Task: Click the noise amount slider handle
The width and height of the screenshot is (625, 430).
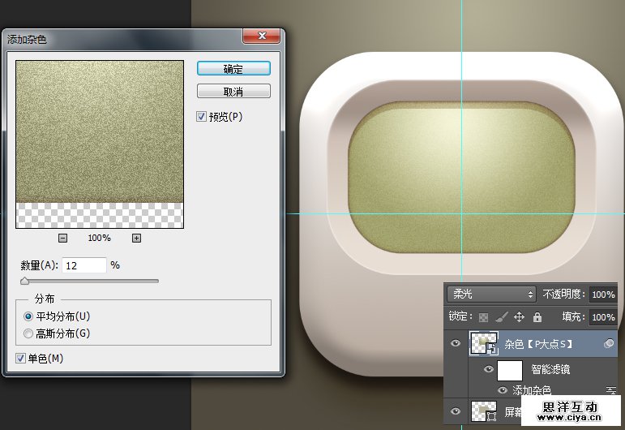Action: (x=24, y=281)
